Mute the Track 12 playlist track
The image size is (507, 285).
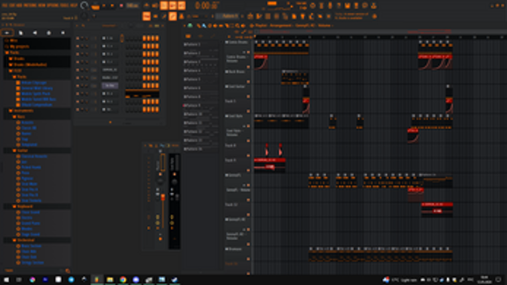pyautogui.click(x=249, y=215)
